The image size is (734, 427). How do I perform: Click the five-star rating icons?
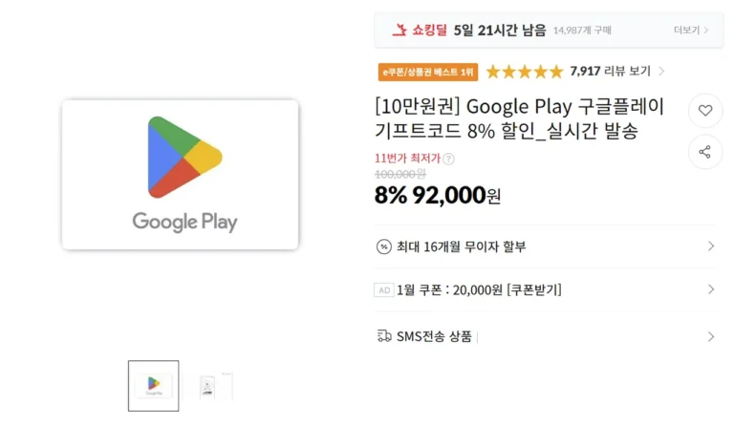(x=524, y=72)
